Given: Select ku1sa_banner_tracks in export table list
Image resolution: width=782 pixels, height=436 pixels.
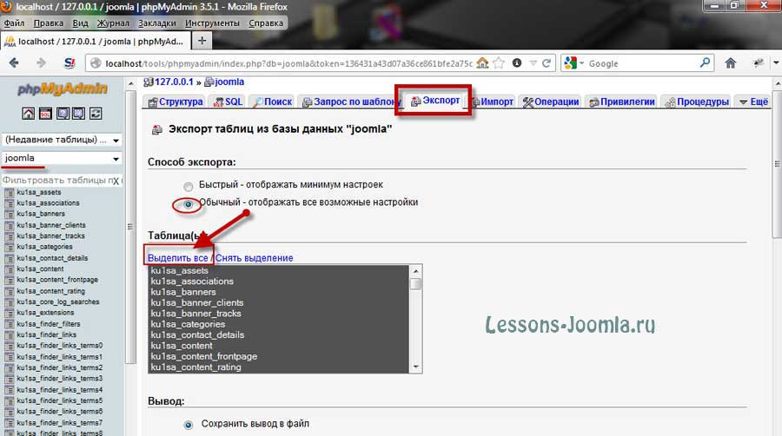Looking at the screenshot, I should (196, 314).
